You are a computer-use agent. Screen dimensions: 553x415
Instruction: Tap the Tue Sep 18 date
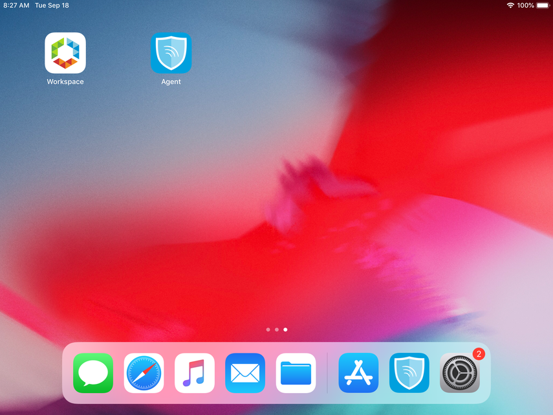coord(52,5)
